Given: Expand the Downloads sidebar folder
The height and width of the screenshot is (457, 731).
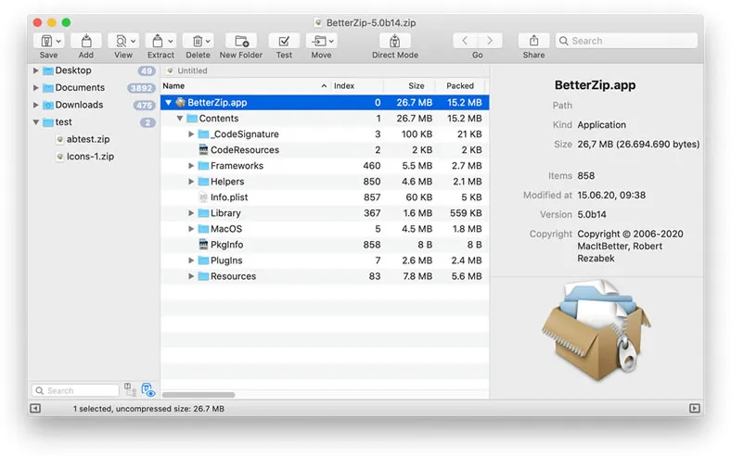Looking at the screenshot, I should (35, 105).
